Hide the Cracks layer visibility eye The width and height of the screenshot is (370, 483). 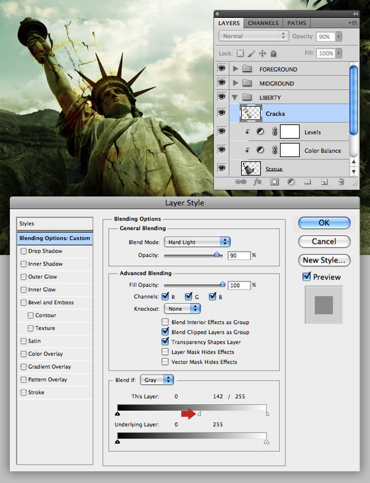tap(222, 112)
